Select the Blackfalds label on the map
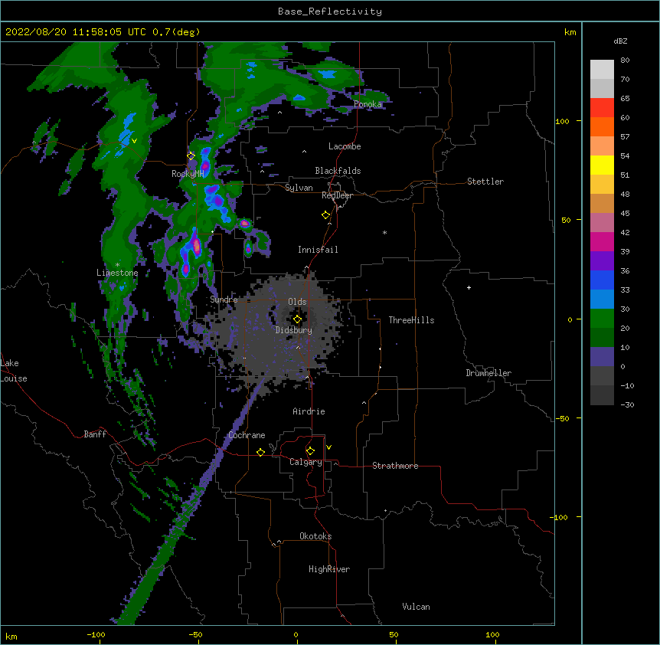 [338, 171]
